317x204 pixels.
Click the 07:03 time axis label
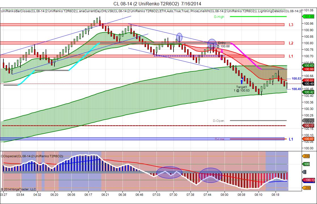(156, 195)
